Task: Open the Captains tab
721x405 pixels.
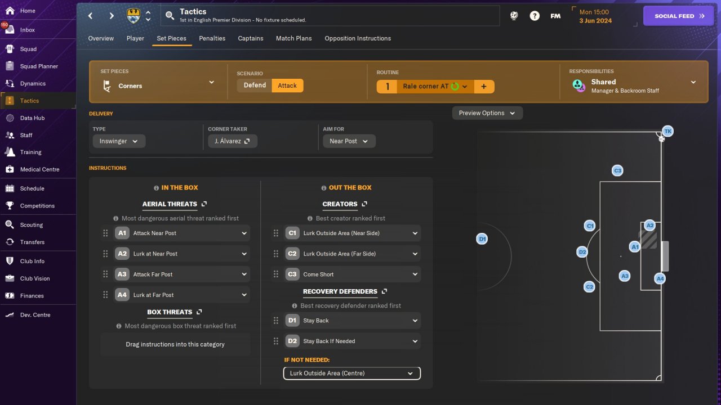Action: [251, 38]
